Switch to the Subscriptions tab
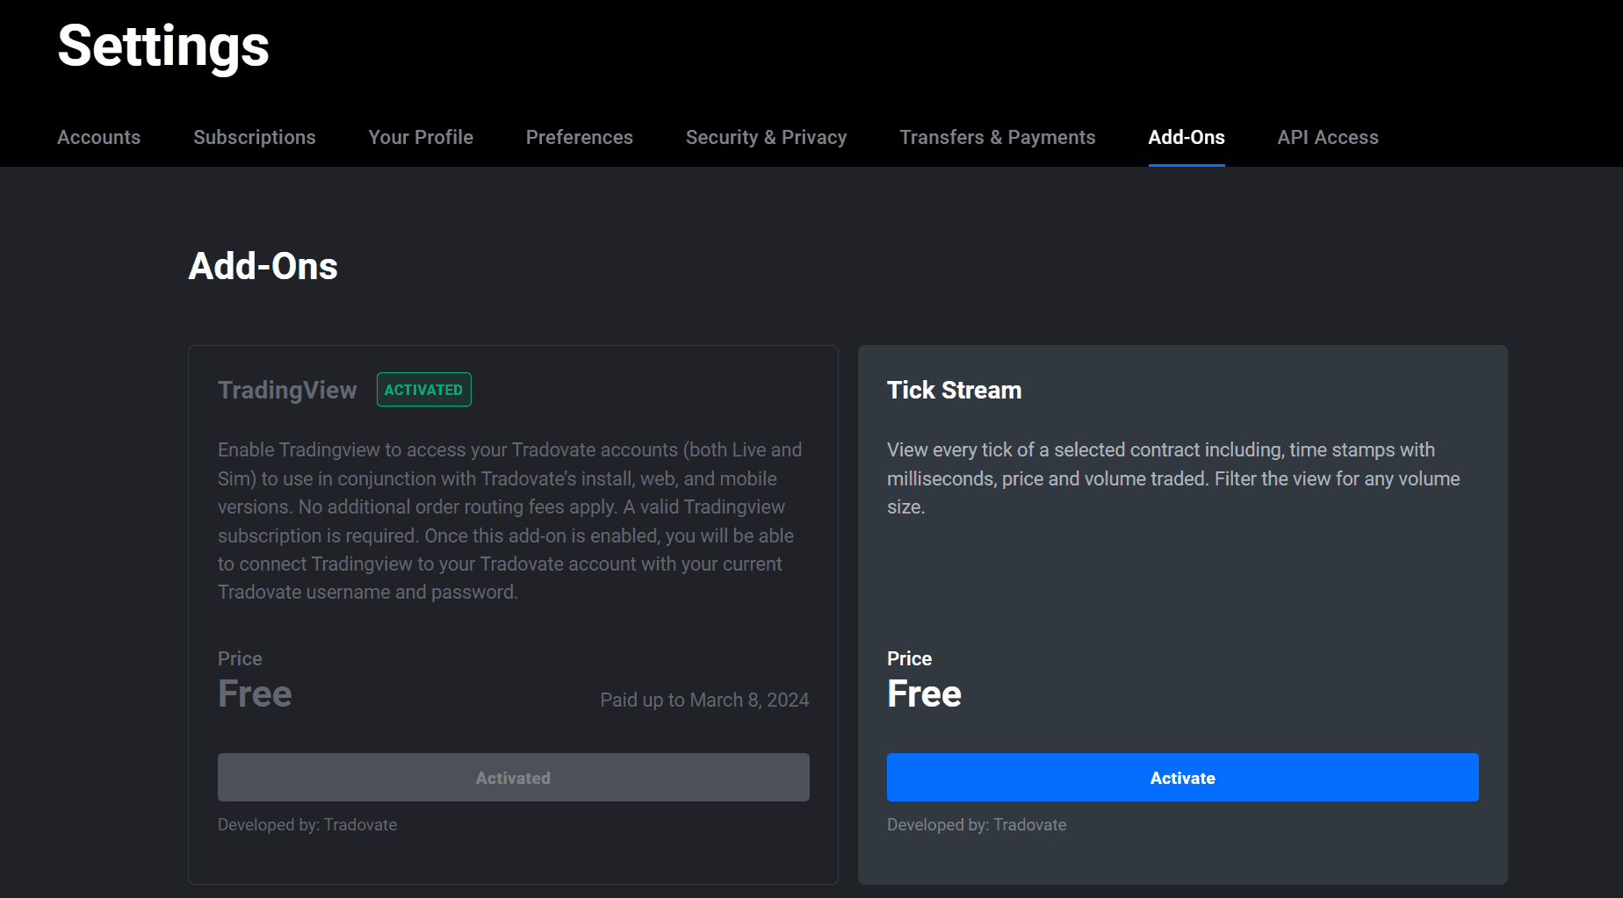The width and height of the screenshot is (1623, 898). tap(254, 137)
